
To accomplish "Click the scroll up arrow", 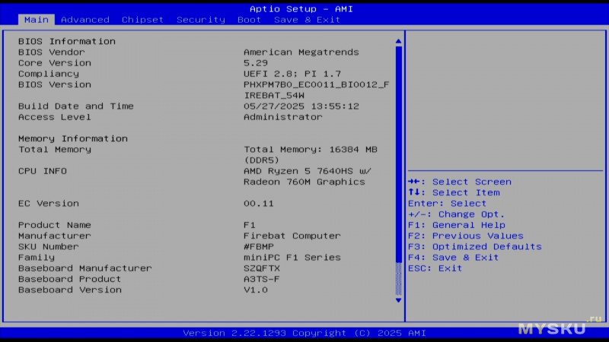I will [398, 41].
